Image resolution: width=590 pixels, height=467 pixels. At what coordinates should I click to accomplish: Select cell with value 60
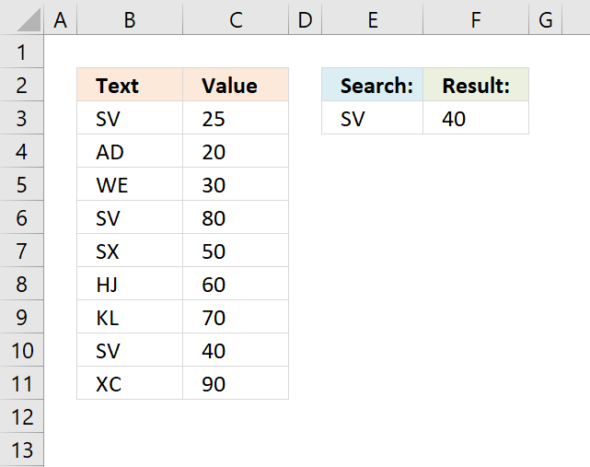236,284
